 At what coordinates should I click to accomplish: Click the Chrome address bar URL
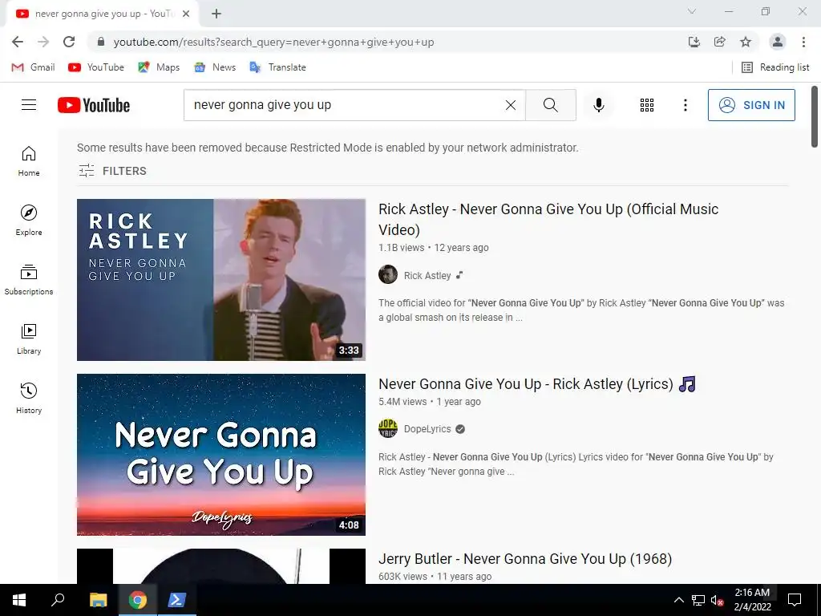[x=274, y=42]
